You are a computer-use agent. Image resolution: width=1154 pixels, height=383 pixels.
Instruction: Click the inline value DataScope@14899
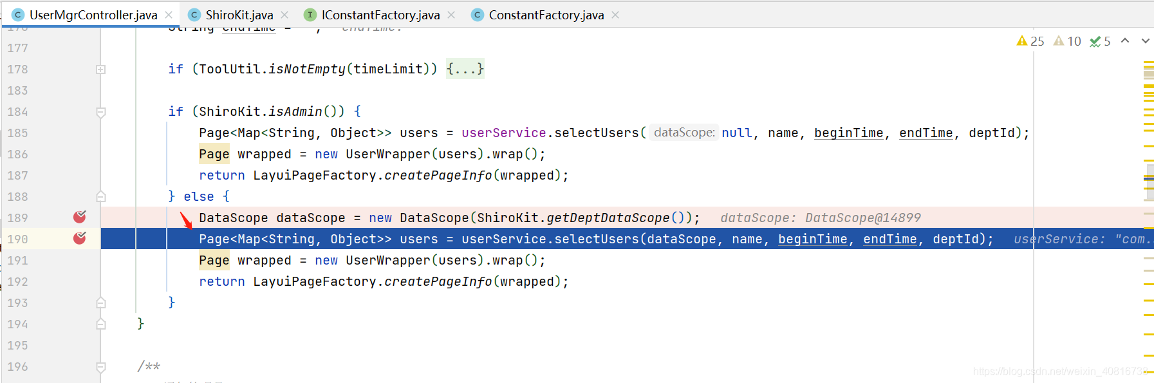click(x=863, y=218)
